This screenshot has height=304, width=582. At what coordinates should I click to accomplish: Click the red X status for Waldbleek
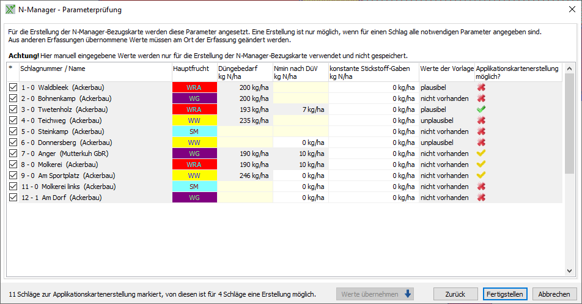(482, 87)
